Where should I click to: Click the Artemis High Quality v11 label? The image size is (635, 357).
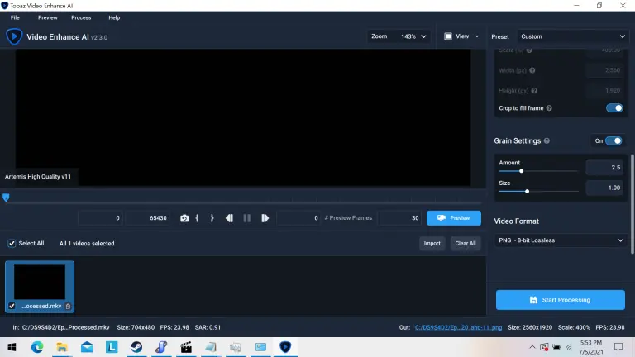(x=38, y=177)
